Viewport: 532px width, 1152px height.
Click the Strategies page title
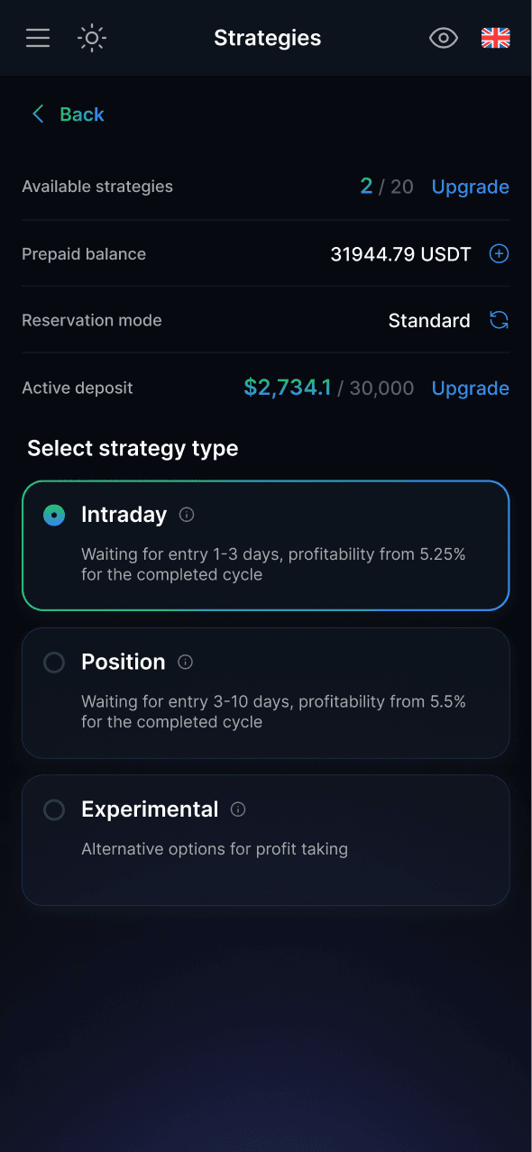[267, 38]
